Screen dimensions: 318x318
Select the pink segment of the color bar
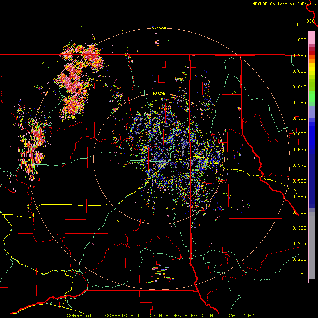pyautogui.click(x=312, y=38)
